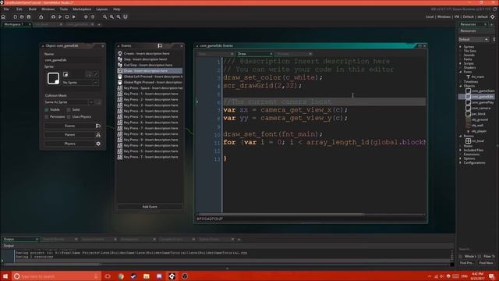Click the Windows taskbar search box
Viewport: 499px width, 281px height.
pyautogui.click(x=57, y=276)
